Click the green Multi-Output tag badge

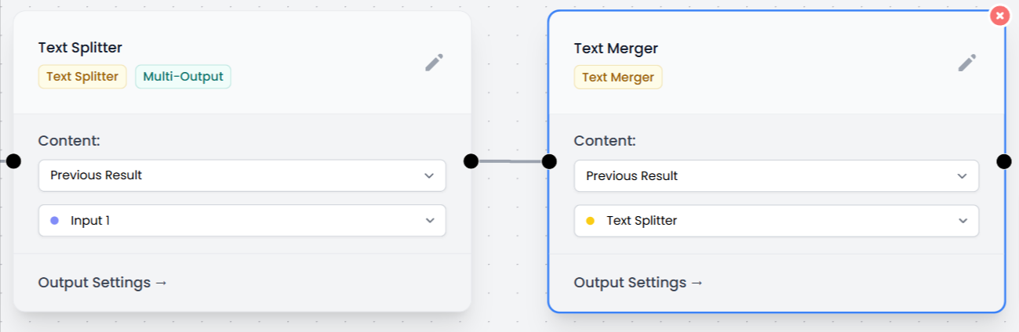click(183, 77)
